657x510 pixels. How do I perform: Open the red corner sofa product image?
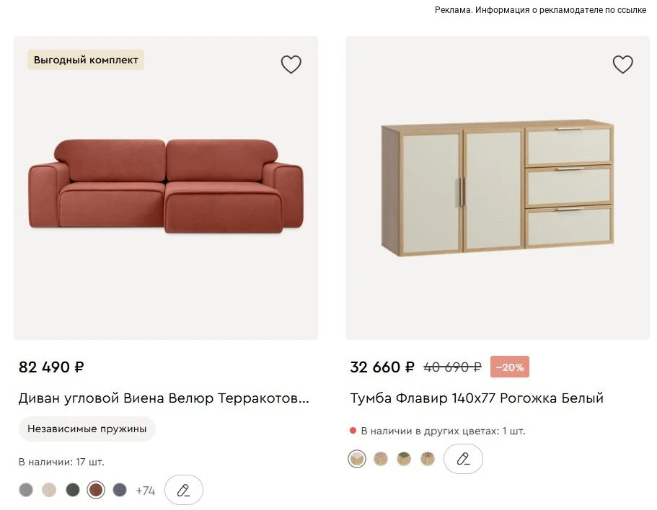point(166,188)
